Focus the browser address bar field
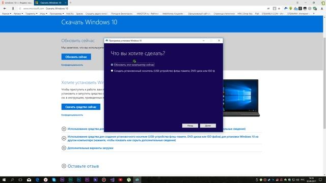Screen dimensions: 326x183 point(142,9)
